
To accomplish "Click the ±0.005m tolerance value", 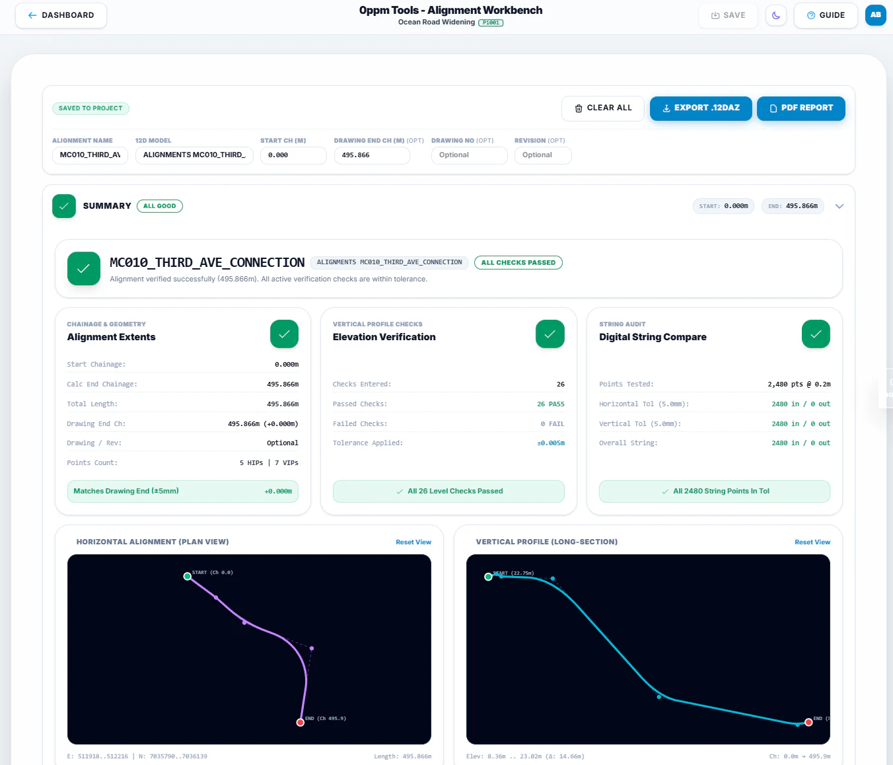I will pyautogui.click(x=551, y=443).
